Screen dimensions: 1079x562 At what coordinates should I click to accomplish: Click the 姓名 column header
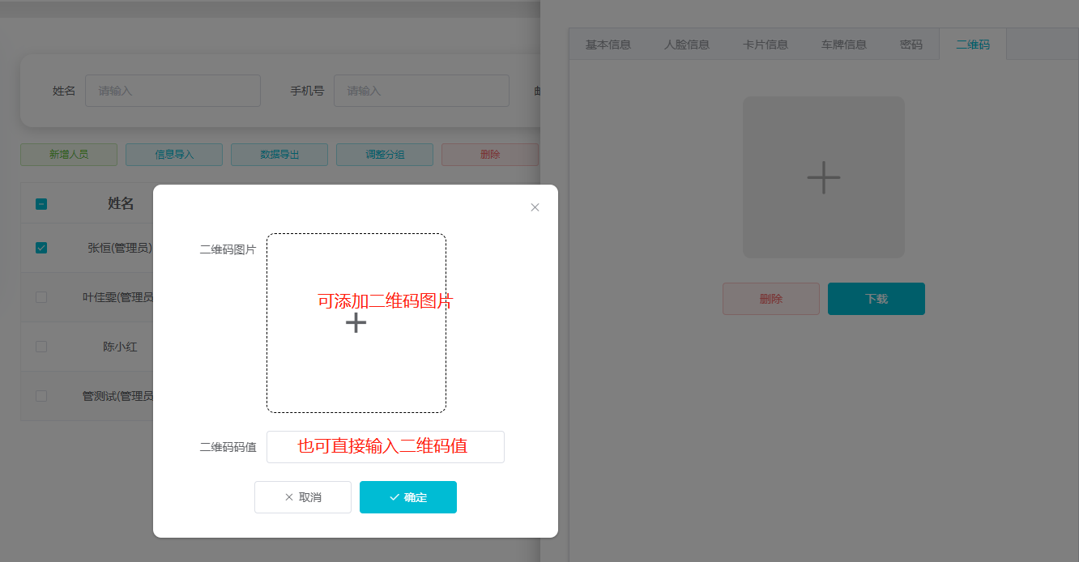121,204
